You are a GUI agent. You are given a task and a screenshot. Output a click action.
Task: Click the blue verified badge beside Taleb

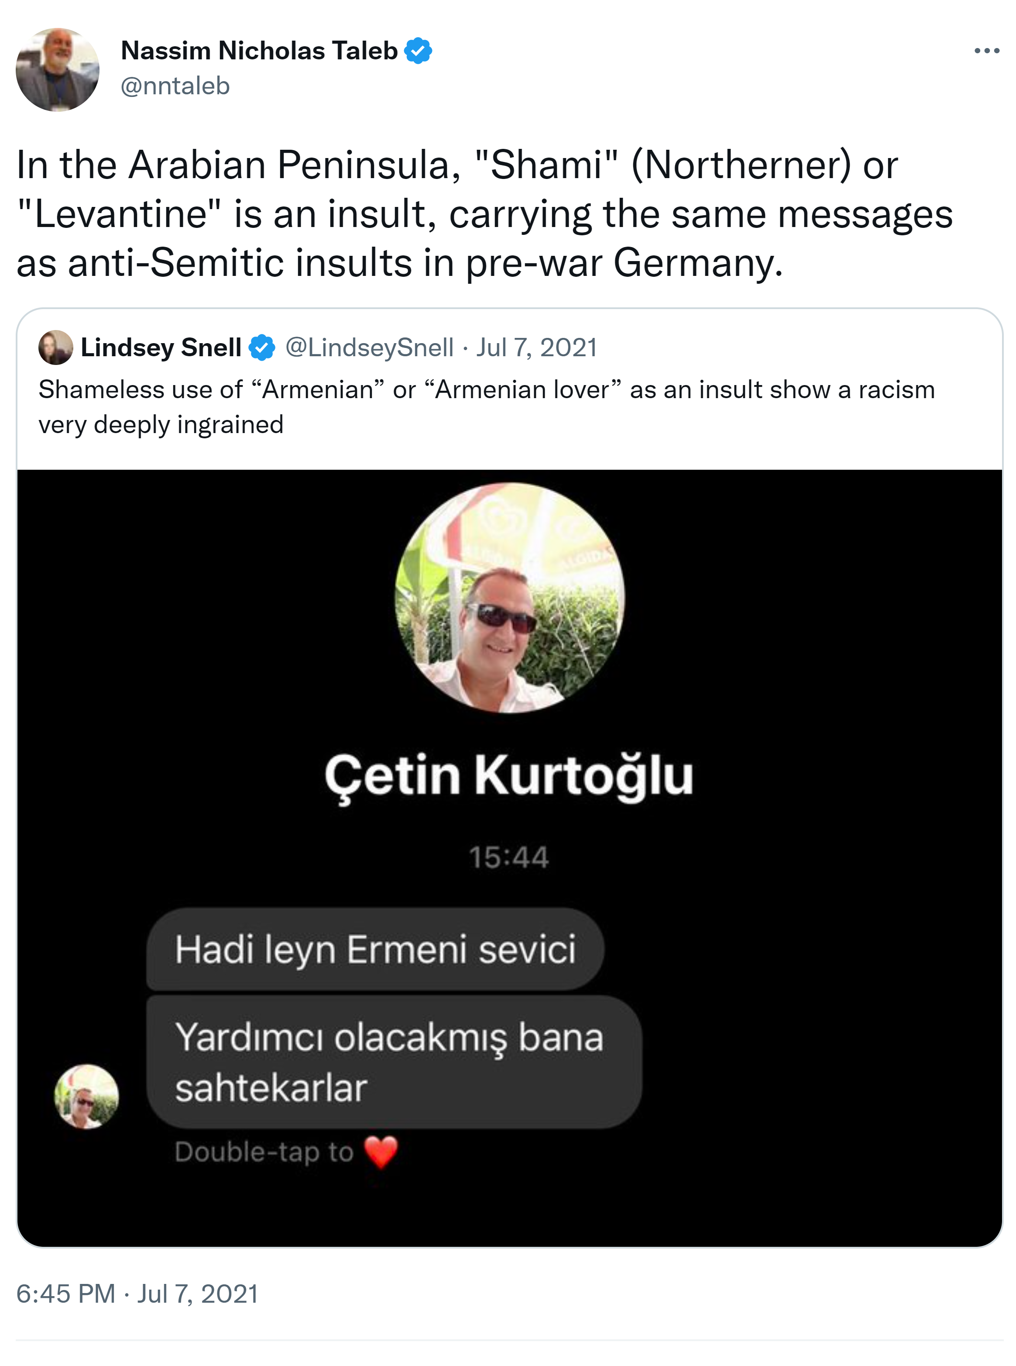418,51
